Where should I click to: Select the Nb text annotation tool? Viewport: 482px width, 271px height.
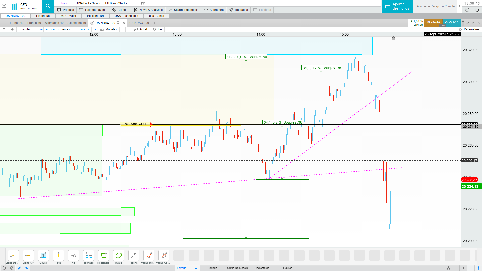pos(73,256)
